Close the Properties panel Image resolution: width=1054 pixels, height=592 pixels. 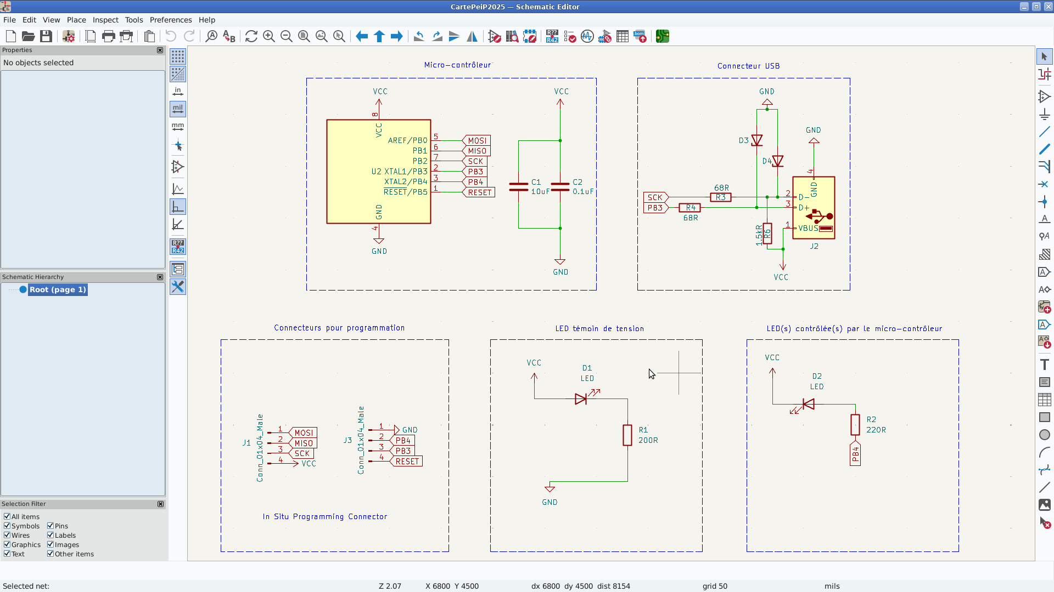(160, 50)
